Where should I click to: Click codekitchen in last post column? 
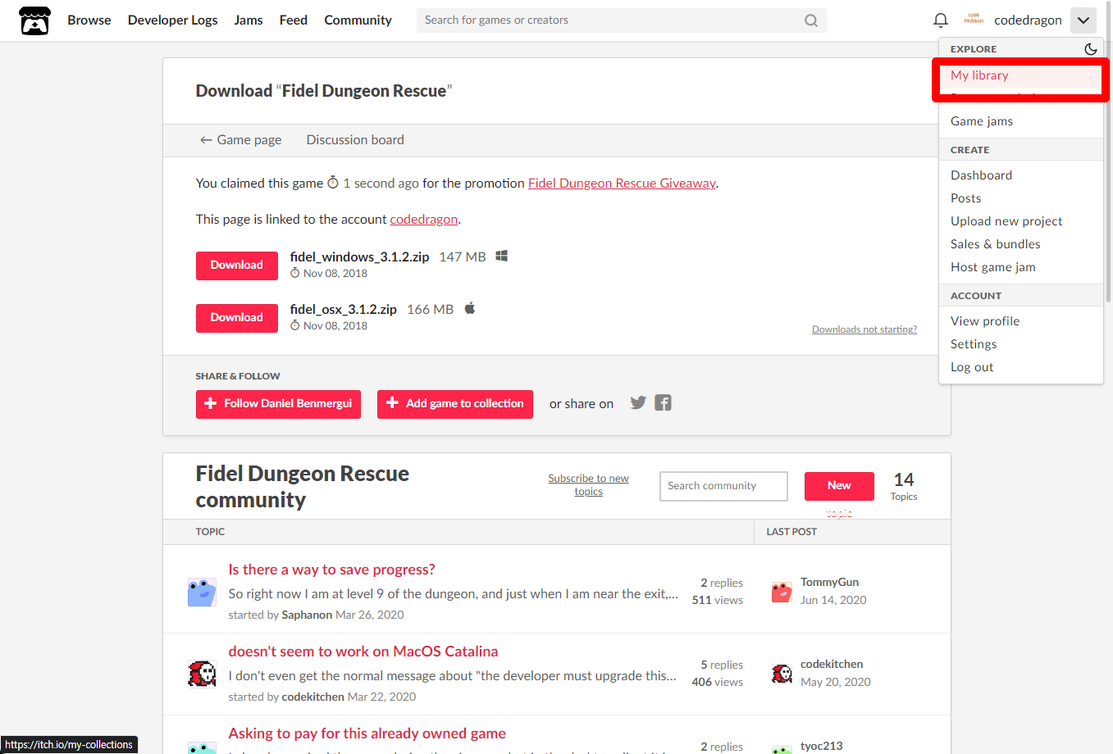832,665
